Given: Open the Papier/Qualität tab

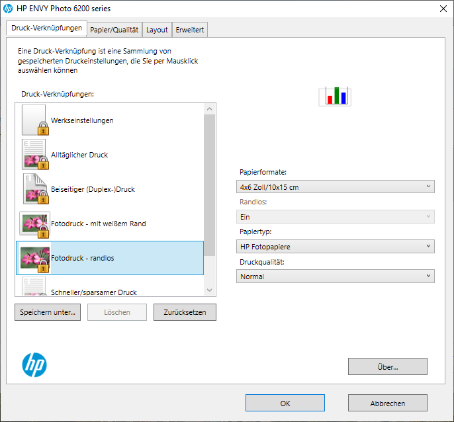Looking at the screenshot, I should 114,30.
